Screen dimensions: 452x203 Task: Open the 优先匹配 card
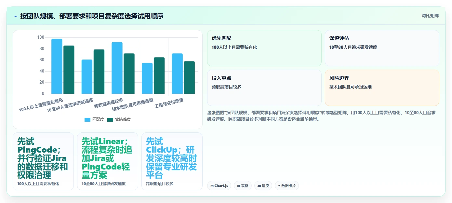click(264, 48)
